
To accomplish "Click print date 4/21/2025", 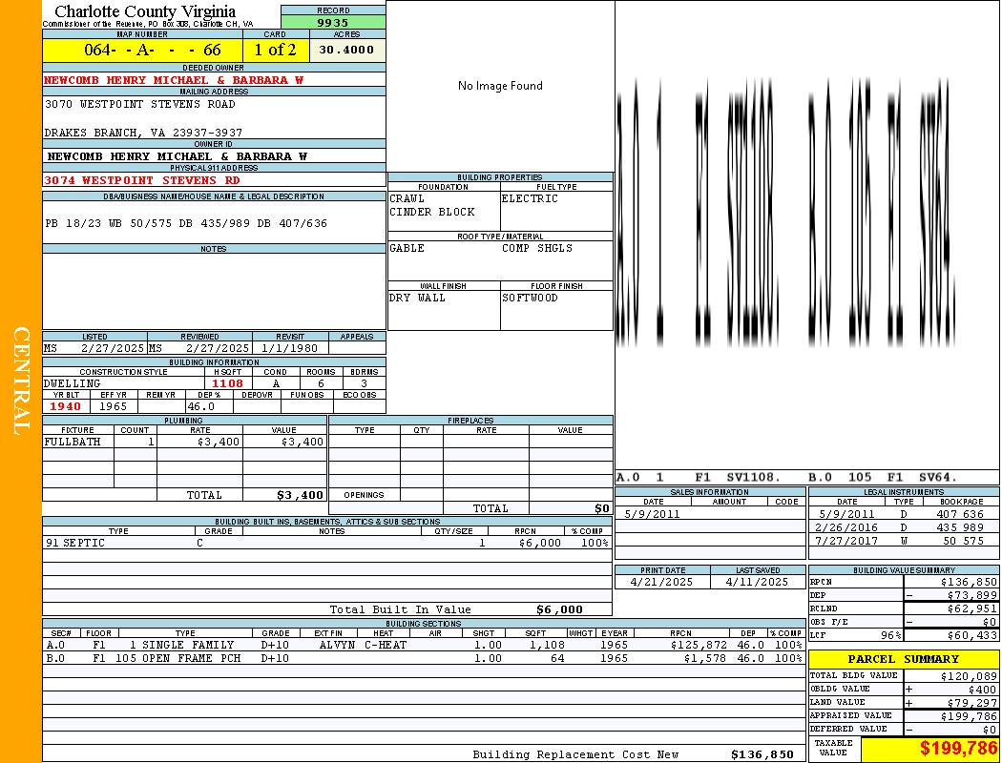I will click(661, 582).
